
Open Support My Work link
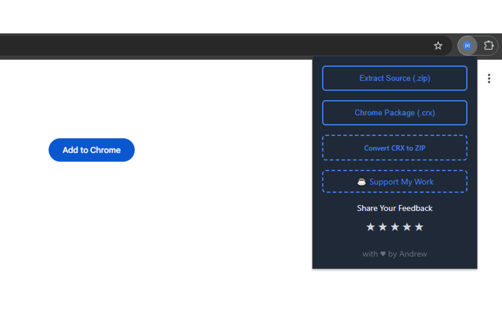395,182
